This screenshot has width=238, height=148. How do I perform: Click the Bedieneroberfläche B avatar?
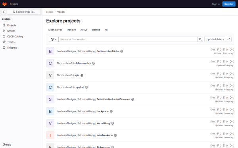[x=50, y=51]
